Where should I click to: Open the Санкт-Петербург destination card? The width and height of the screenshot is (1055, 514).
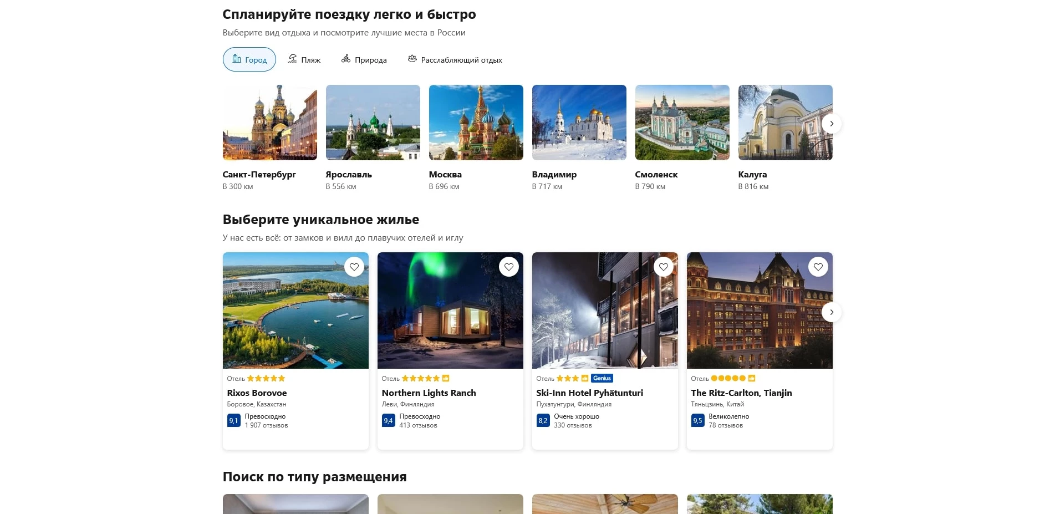click(x=269, y=123)
